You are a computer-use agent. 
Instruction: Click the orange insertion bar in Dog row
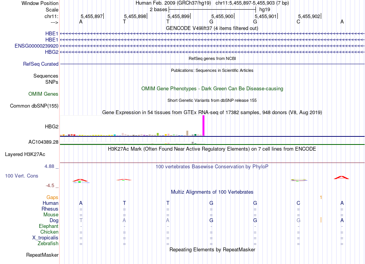pos(321,220)
